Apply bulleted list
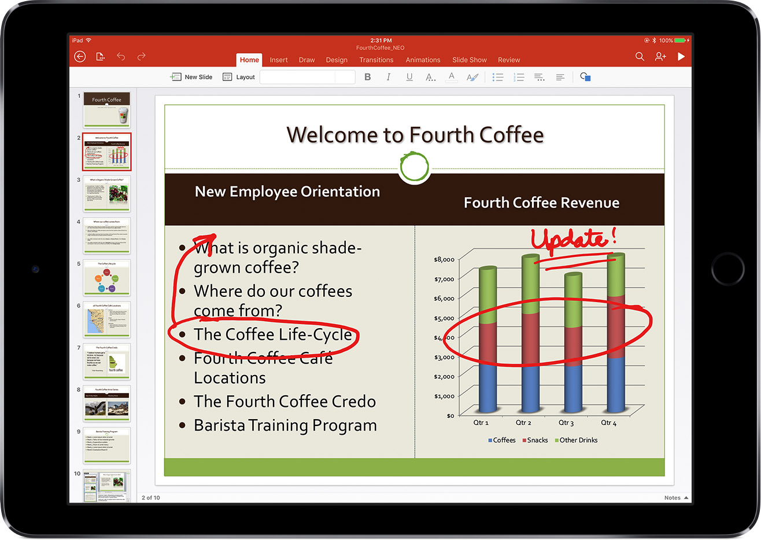The width and height of the screenshot is (761, 540). [x=498, y=77]
